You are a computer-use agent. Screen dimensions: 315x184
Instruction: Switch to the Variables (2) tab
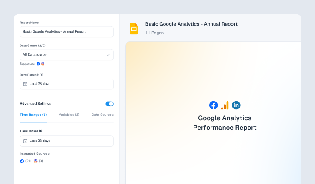[69, 115]
